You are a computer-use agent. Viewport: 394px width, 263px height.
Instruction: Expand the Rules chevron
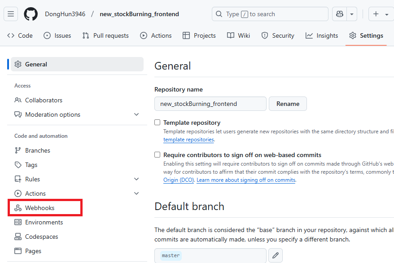pos(136,179)
